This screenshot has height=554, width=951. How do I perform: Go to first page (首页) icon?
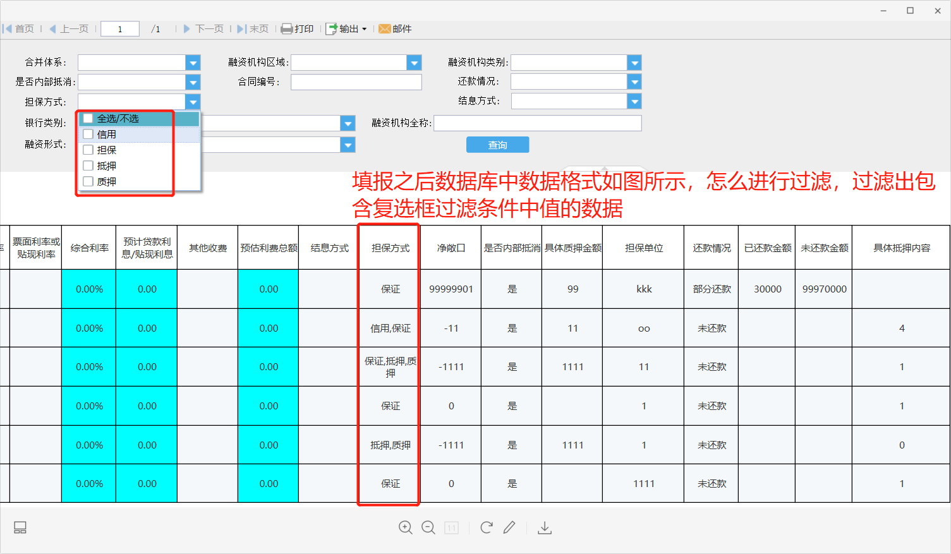point(8,29)
